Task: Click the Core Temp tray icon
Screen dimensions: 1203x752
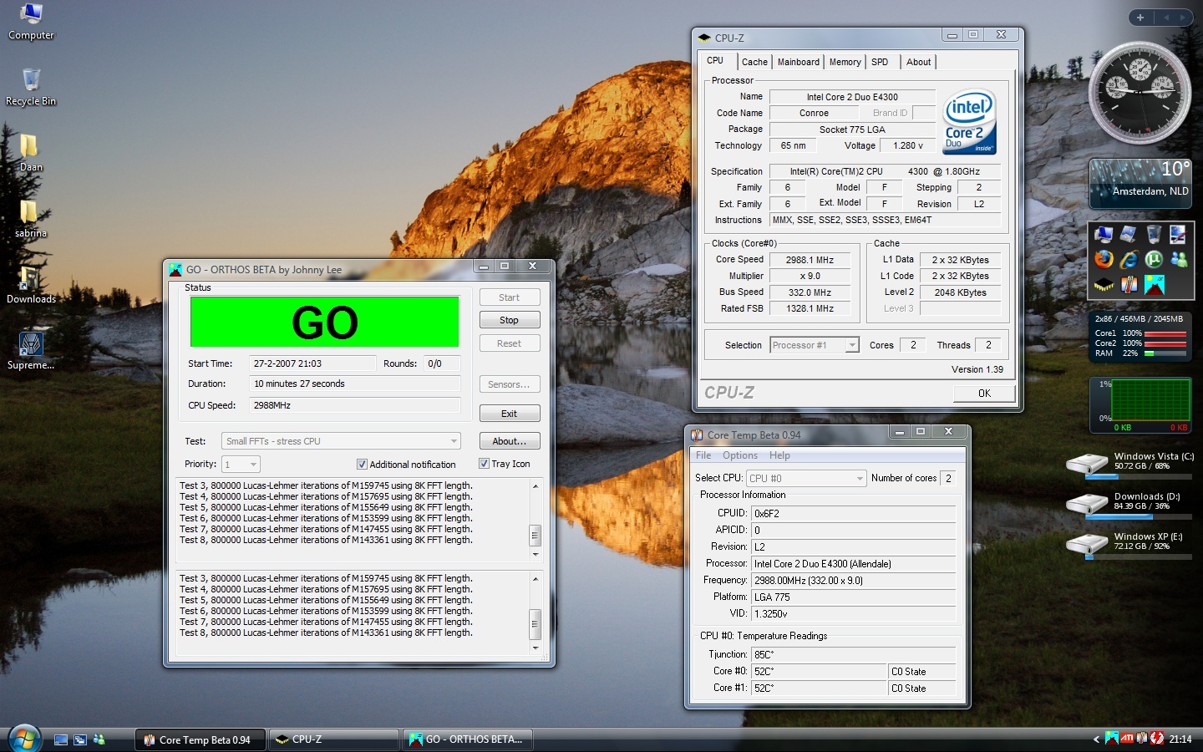Action: pyautogui.click(x=1142, y=739)
